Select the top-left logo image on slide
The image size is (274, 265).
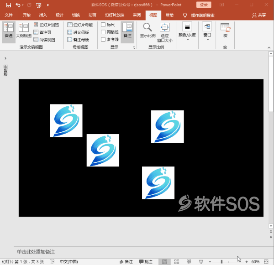[66, 120]
